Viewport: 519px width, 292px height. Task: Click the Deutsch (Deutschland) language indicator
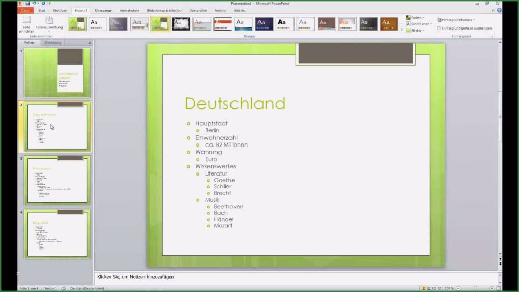pyautogui.click(x=87, y=288)
